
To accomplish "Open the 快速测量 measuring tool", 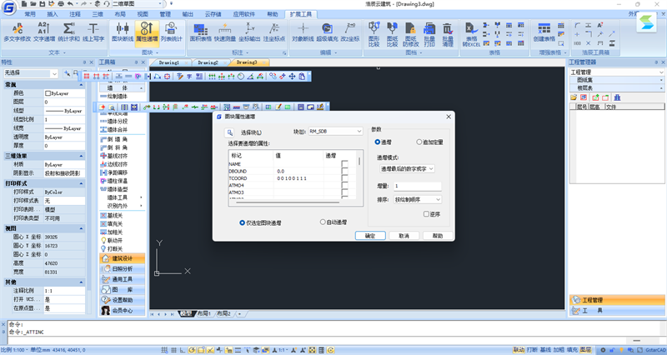I will tap(225, 28).
